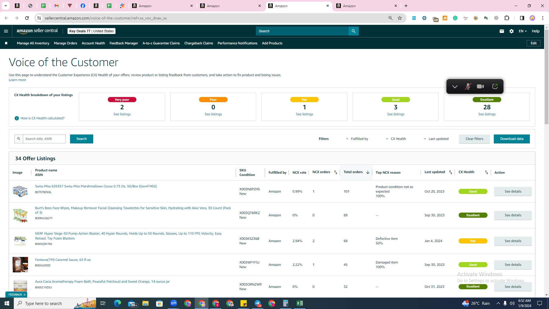
Task: Click the bookmark flag icon in navigation bar
Action: click(x=6, y=43)
